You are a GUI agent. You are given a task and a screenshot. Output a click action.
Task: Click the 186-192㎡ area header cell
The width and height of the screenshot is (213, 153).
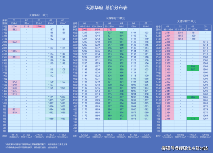click(x=168, y=29)
